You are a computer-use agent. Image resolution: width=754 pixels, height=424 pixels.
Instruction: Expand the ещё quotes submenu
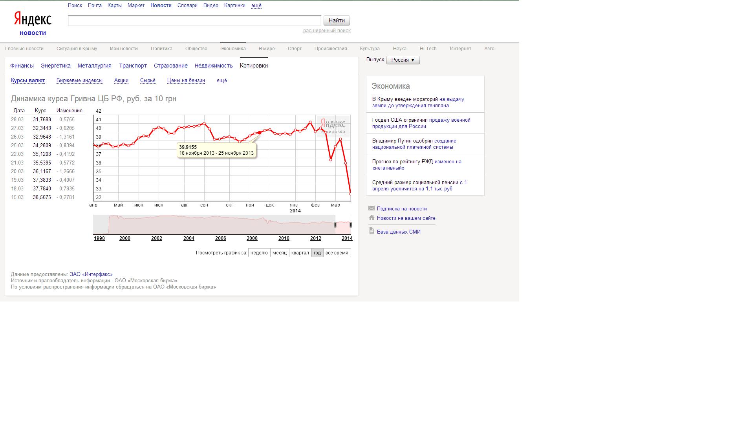(x=222, y=80)
